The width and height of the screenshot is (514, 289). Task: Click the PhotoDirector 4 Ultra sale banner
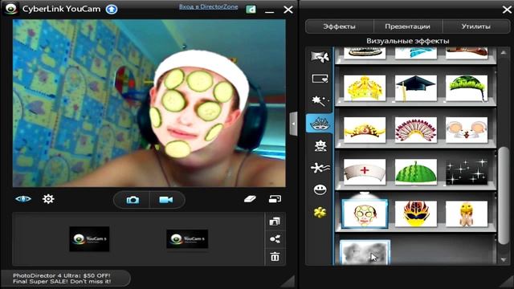pos(66,279)
